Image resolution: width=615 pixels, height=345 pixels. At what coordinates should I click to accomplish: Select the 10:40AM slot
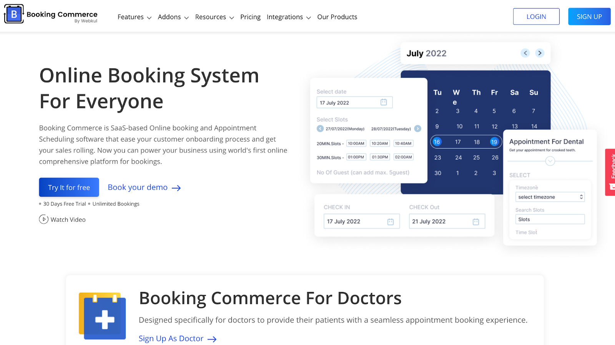403,143
